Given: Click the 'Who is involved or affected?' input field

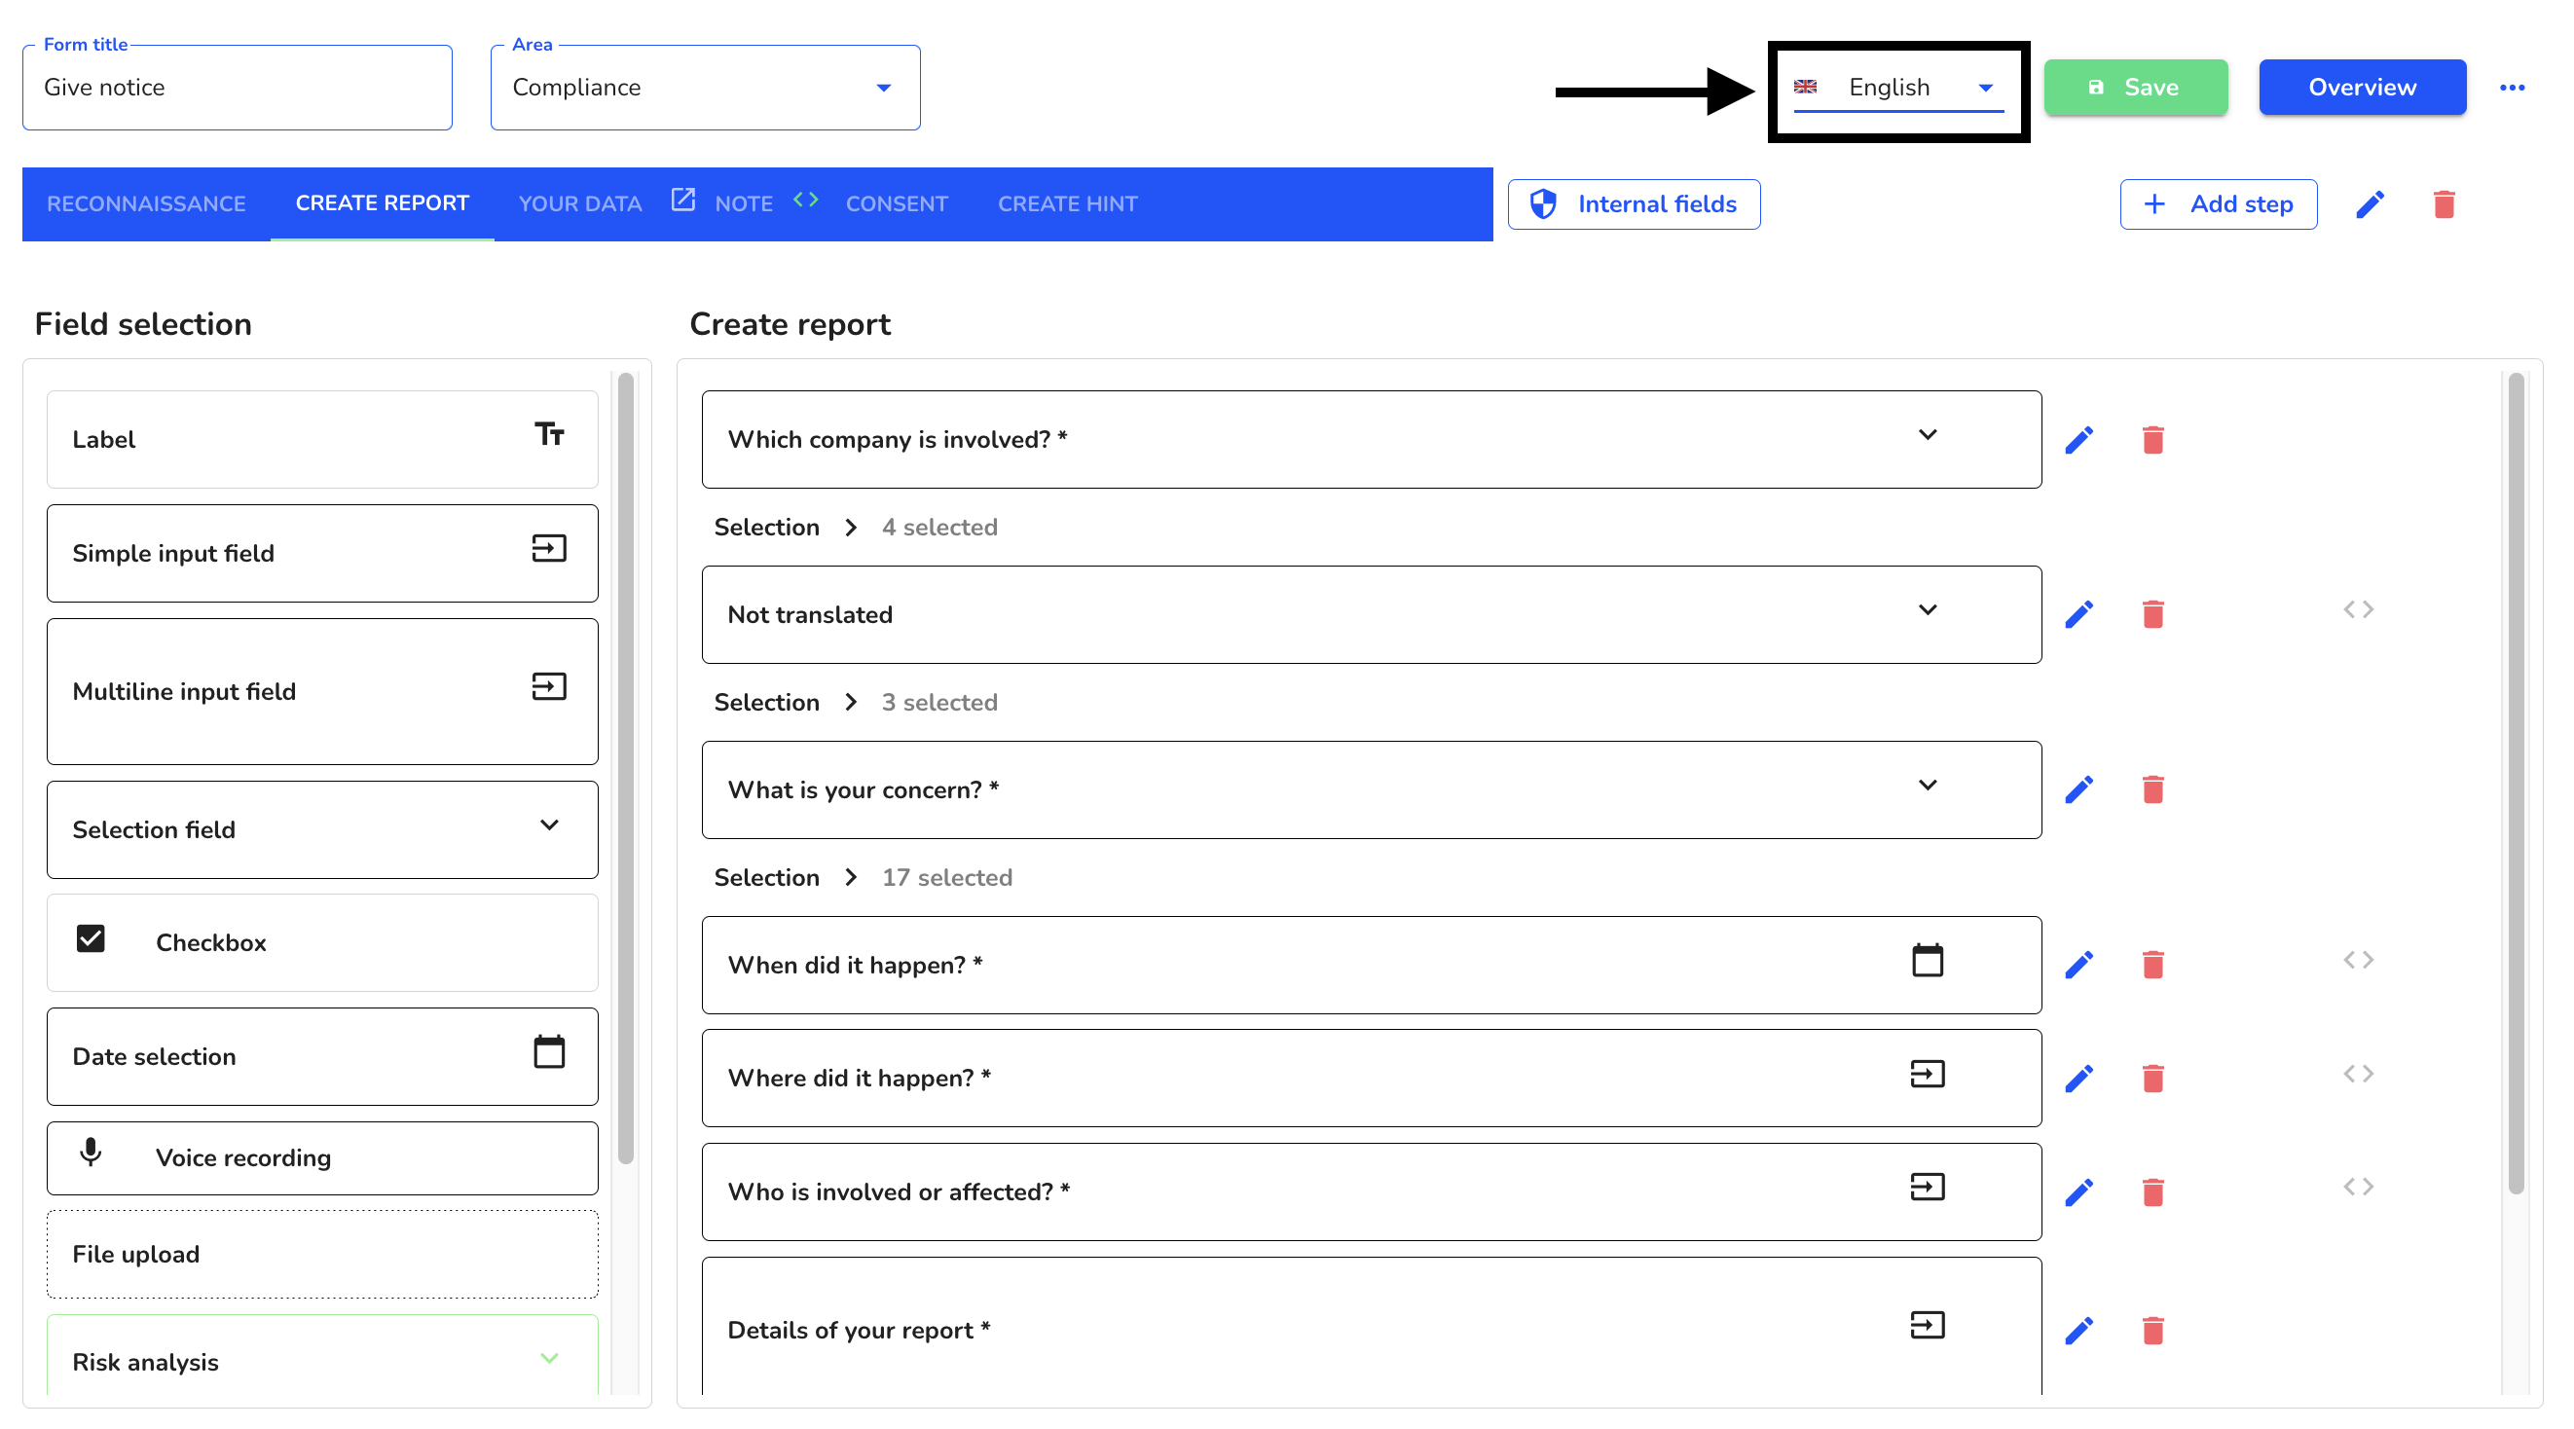Looking at the screenshot, I should coord(1371,1192).
